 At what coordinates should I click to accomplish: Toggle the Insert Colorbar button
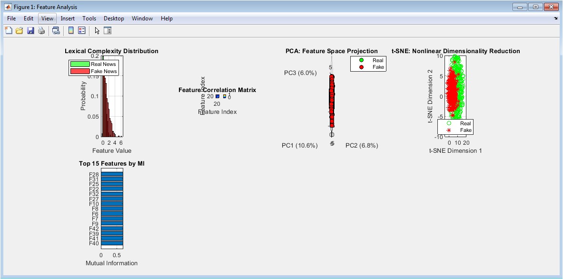tap(71, 31)
